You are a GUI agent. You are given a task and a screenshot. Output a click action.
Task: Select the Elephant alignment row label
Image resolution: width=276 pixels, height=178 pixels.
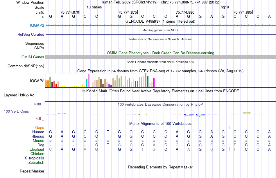(37, 149)
